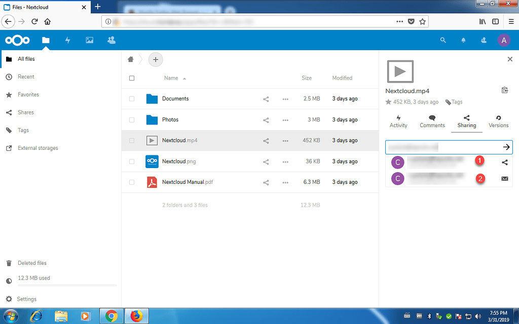Check the checkbox for Nextcloud Manual.pdf
This screenshot has height=324, width=519.
[x=132, y=182]
